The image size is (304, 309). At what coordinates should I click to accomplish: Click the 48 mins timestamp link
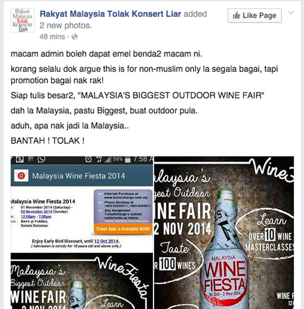52,37
